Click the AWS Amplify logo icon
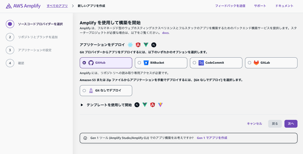The width and height of the screenshot is (303, 154). click(x=9, y=6)
